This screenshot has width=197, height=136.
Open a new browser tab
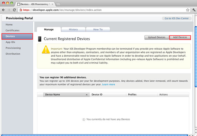click(58, 4)
